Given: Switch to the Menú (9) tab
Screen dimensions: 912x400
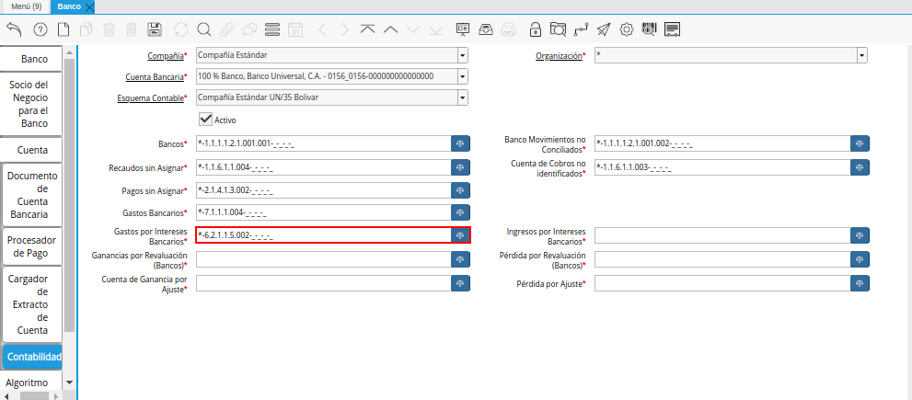Looking at the screenshot, I should (x=25, y=7).
